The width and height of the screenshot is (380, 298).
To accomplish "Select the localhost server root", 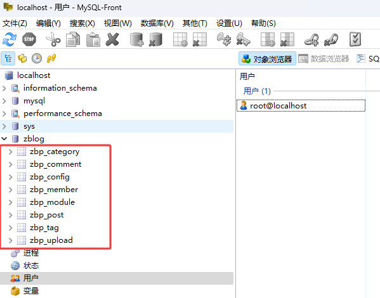I will (x=34, y=75).
